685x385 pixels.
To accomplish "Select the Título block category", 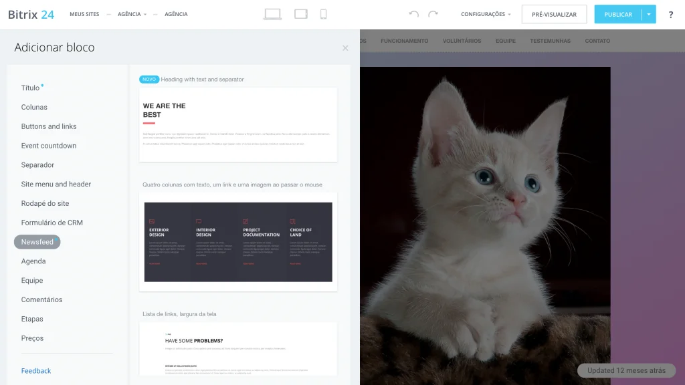I will pyautogui.click(x=30, y=88).
